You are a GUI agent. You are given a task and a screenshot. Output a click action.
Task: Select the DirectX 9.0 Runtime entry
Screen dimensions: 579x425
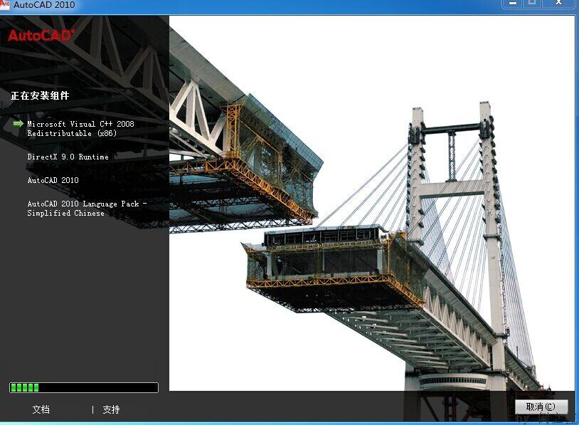68,157
